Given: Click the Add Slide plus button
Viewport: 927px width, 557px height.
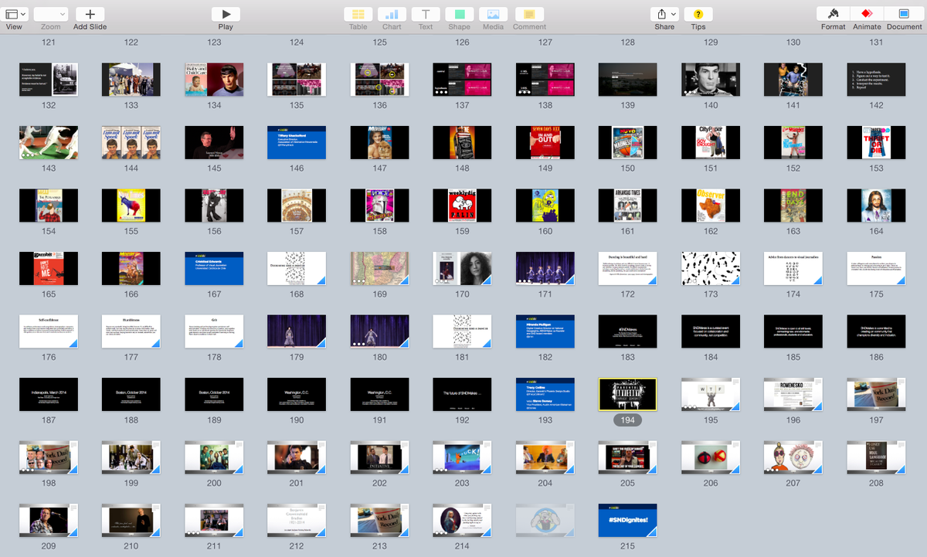Looking at the screenshot, I should [x=90, y=14].
